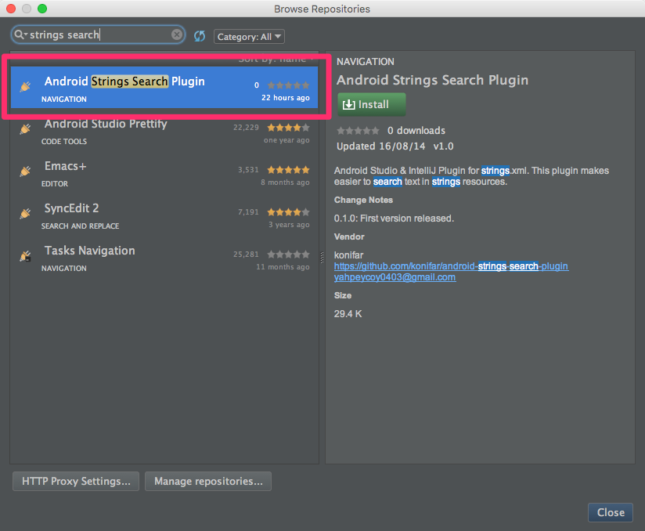The image size is (645, 531).
Task: Click the "25,281" download count
Action: [246, 255]
